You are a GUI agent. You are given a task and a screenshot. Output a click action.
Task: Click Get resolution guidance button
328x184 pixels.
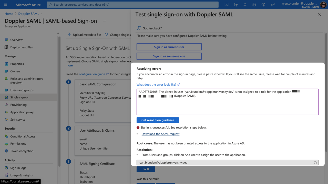click(158, 120)
